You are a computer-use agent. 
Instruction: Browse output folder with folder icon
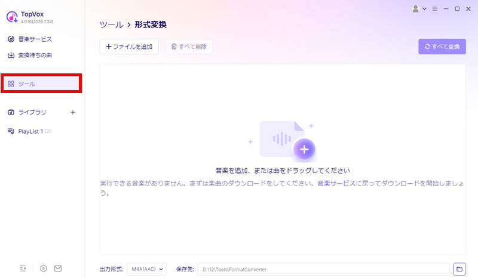459,269
